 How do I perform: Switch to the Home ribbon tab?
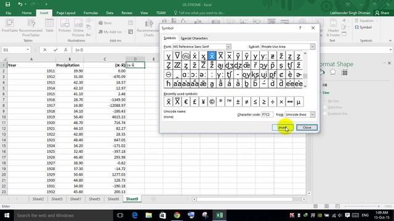(x=26, y=13)
